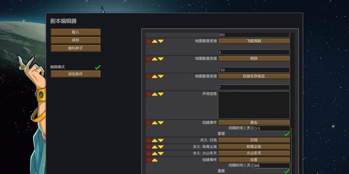This screenshot has height=174, width=349.
Task: Remove the 钢铁 resource row with red X
Action: click(148, 59)
